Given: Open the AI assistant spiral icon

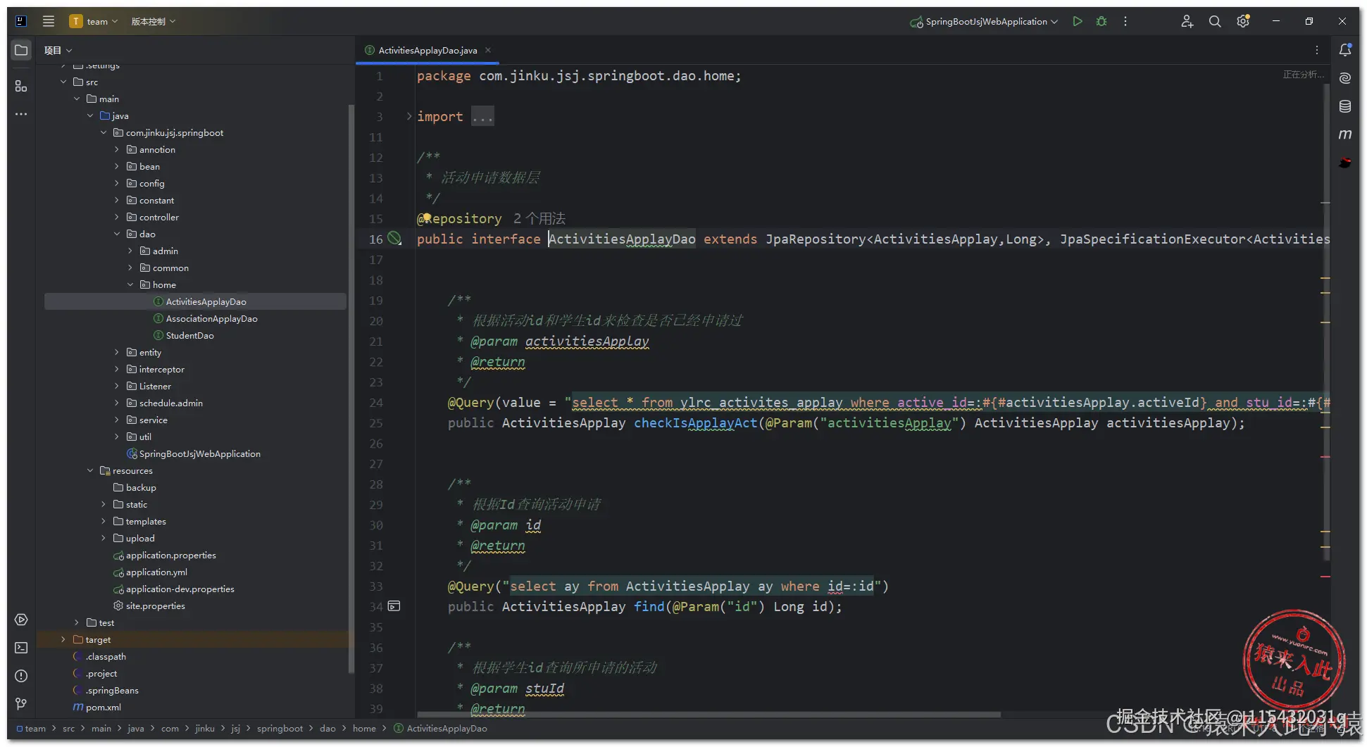Looking at the screenshot, I should point(1345,78).
